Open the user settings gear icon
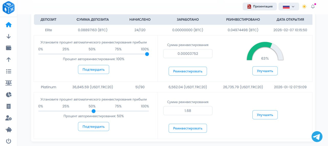This screenshot has width=328, height=146. (8, 118)
